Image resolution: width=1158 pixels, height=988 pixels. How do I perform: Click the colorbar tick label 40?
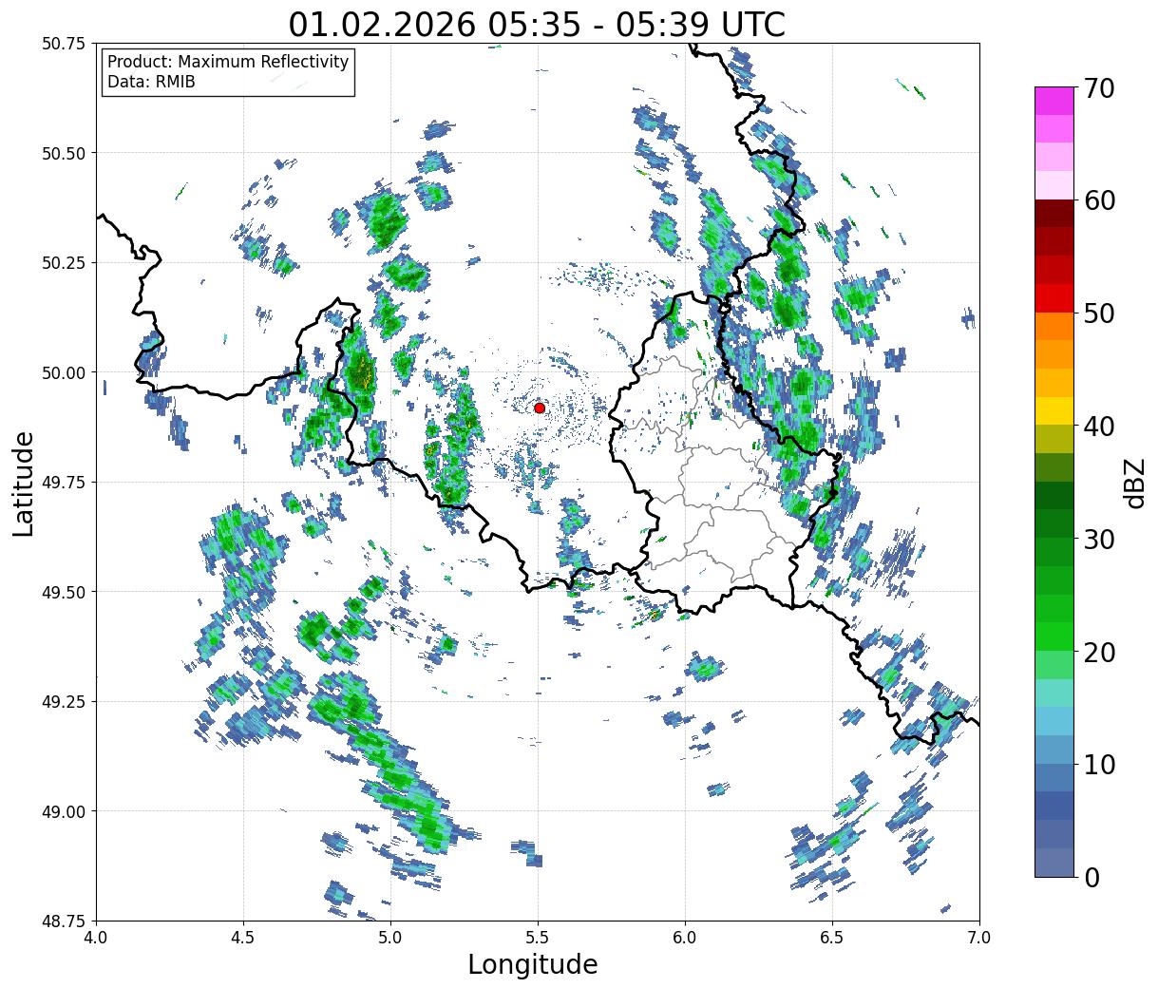pyautogui.click(x=1099, y=427)
